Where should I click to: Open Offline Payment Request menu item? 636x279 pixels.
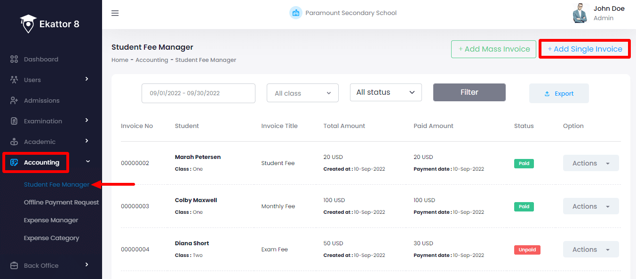61,202
